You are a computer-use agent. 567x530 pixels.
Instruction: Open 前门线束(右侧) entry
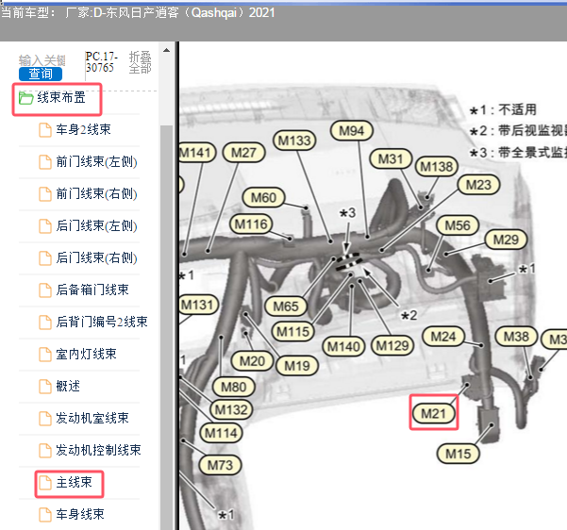pos(96,193)
